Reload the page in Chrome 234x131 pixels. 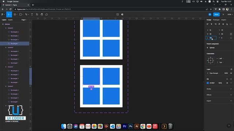[x=11, y=9]
